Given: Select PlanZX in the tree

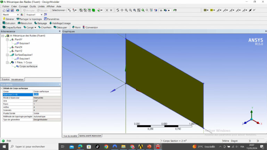Looking at the screenshot, I should point(18,47).
